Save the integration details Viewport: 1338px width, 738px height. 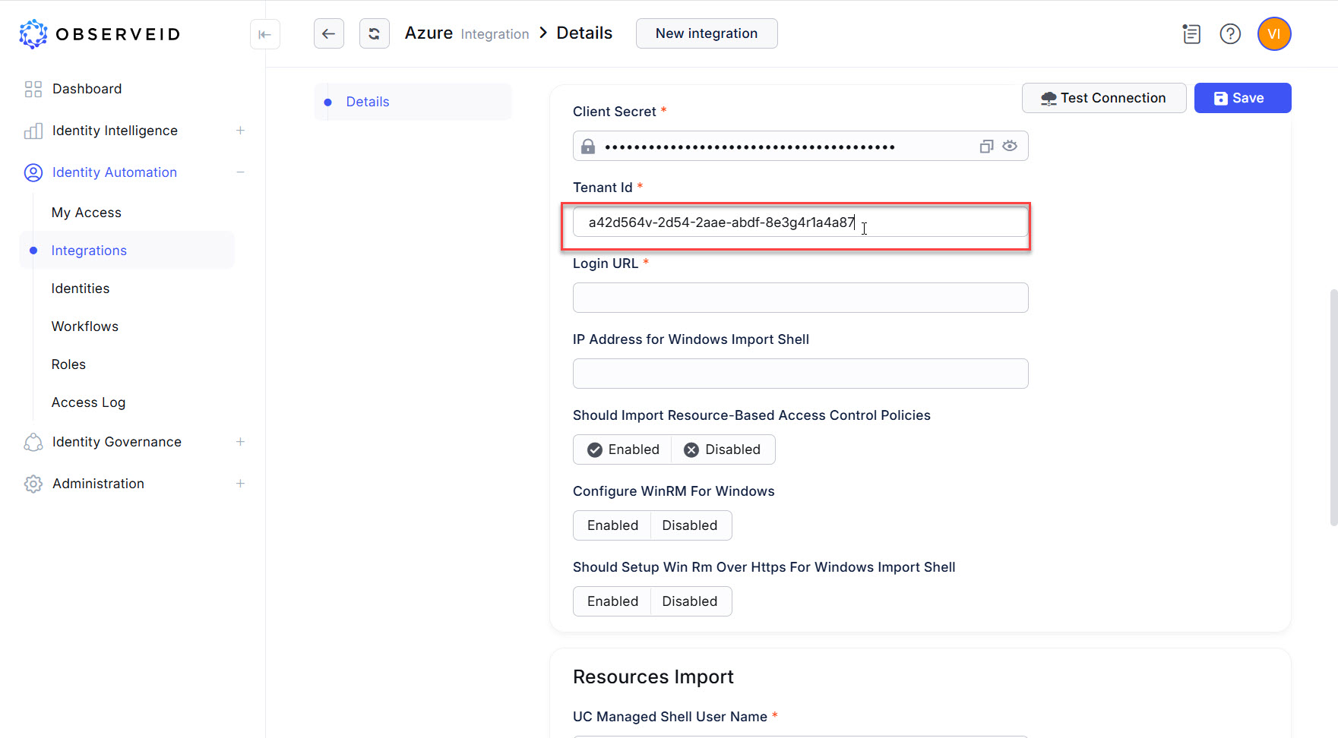(1242, 98)
